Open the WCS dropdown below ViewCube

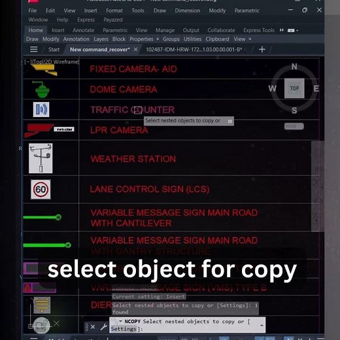(x=294, y=126)
